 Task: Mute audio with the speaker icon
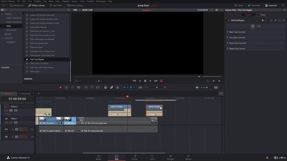pos(197,88)
